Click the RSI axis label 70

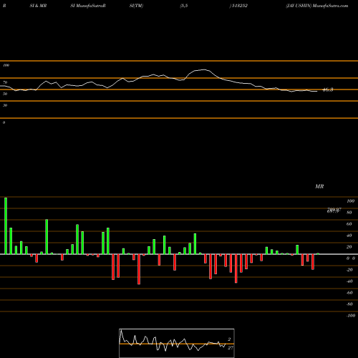click(5, 82)
